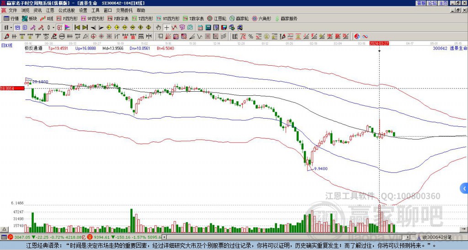Open the 帮助 menu
The height and width of the screenshot is (250, 468).
pos(141,10)
